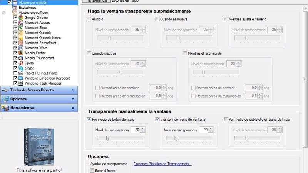308x173 pixels.
Task: Expand the Opciones sidebar section chevron
Action: tap(73, 99)
